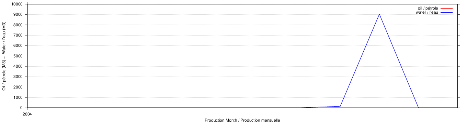Click the red oil legend line sample

[447, 8]
